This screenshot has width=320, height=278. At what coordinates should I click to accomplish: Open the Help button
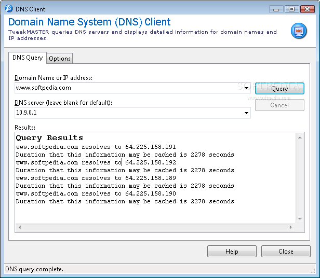pos(232,252)
